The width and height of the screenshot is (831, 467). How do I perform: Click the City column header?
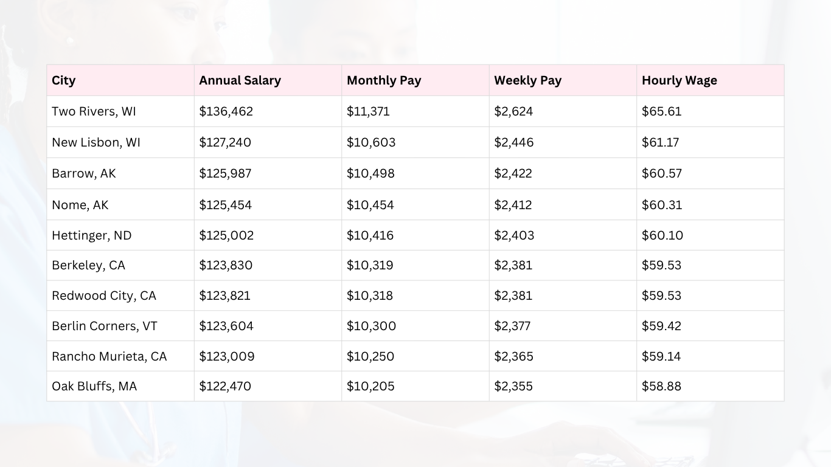click(64, 80)
